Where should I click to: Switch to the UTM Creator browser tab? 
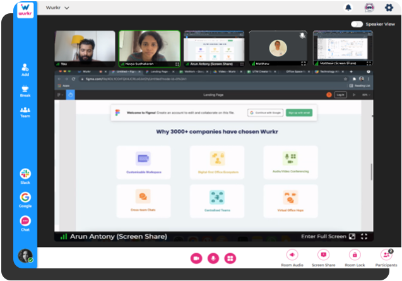click(x=261, y=71)
